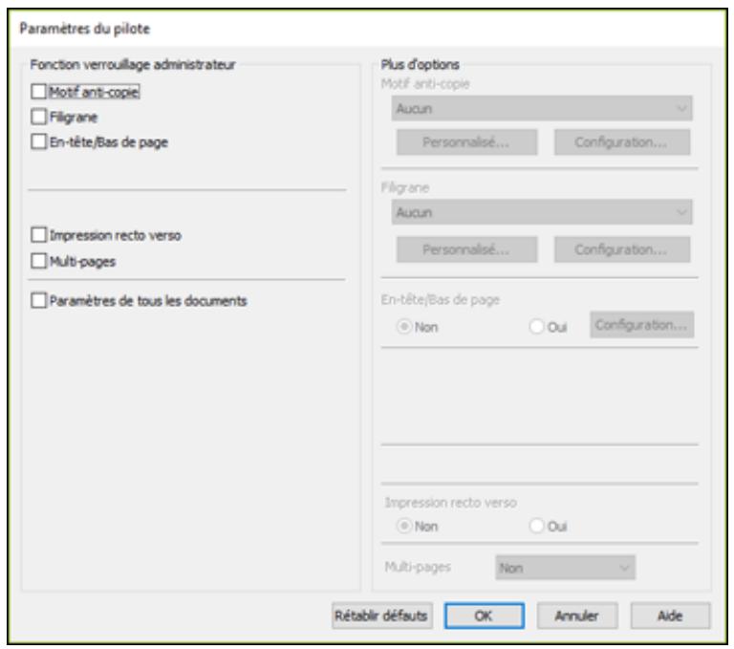Image resolution: width=734 pixels, height=649 pixels.
Task: Open the Motif anti-copie dropdown
Action: pos(542,109)
